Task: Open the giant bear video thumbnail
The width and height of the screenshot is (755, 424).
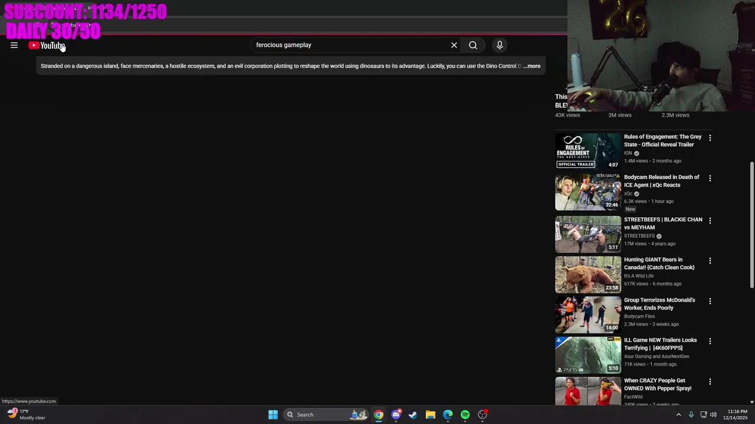Action: (x=588, y=274)
